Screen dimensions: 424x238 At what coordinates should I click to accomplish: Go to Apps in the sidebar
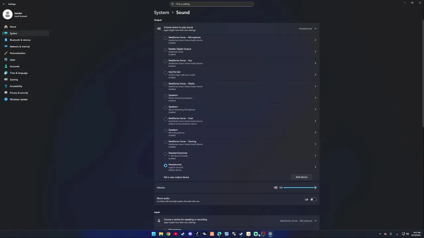[x=26, y=60]
